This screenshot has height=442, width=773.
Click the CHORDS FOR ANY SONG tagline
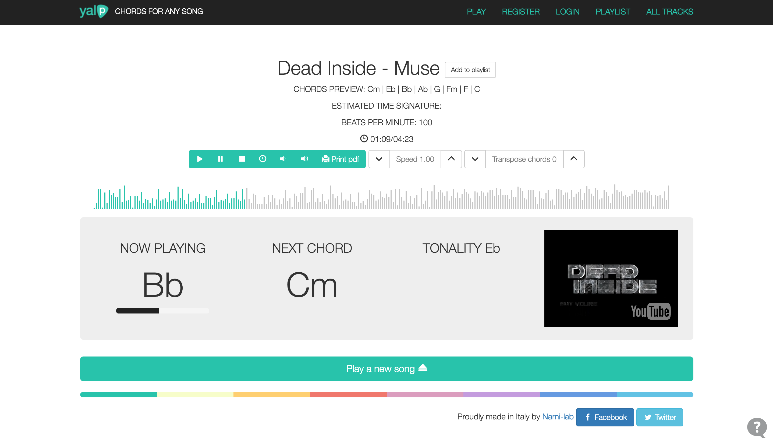(159, 12)
